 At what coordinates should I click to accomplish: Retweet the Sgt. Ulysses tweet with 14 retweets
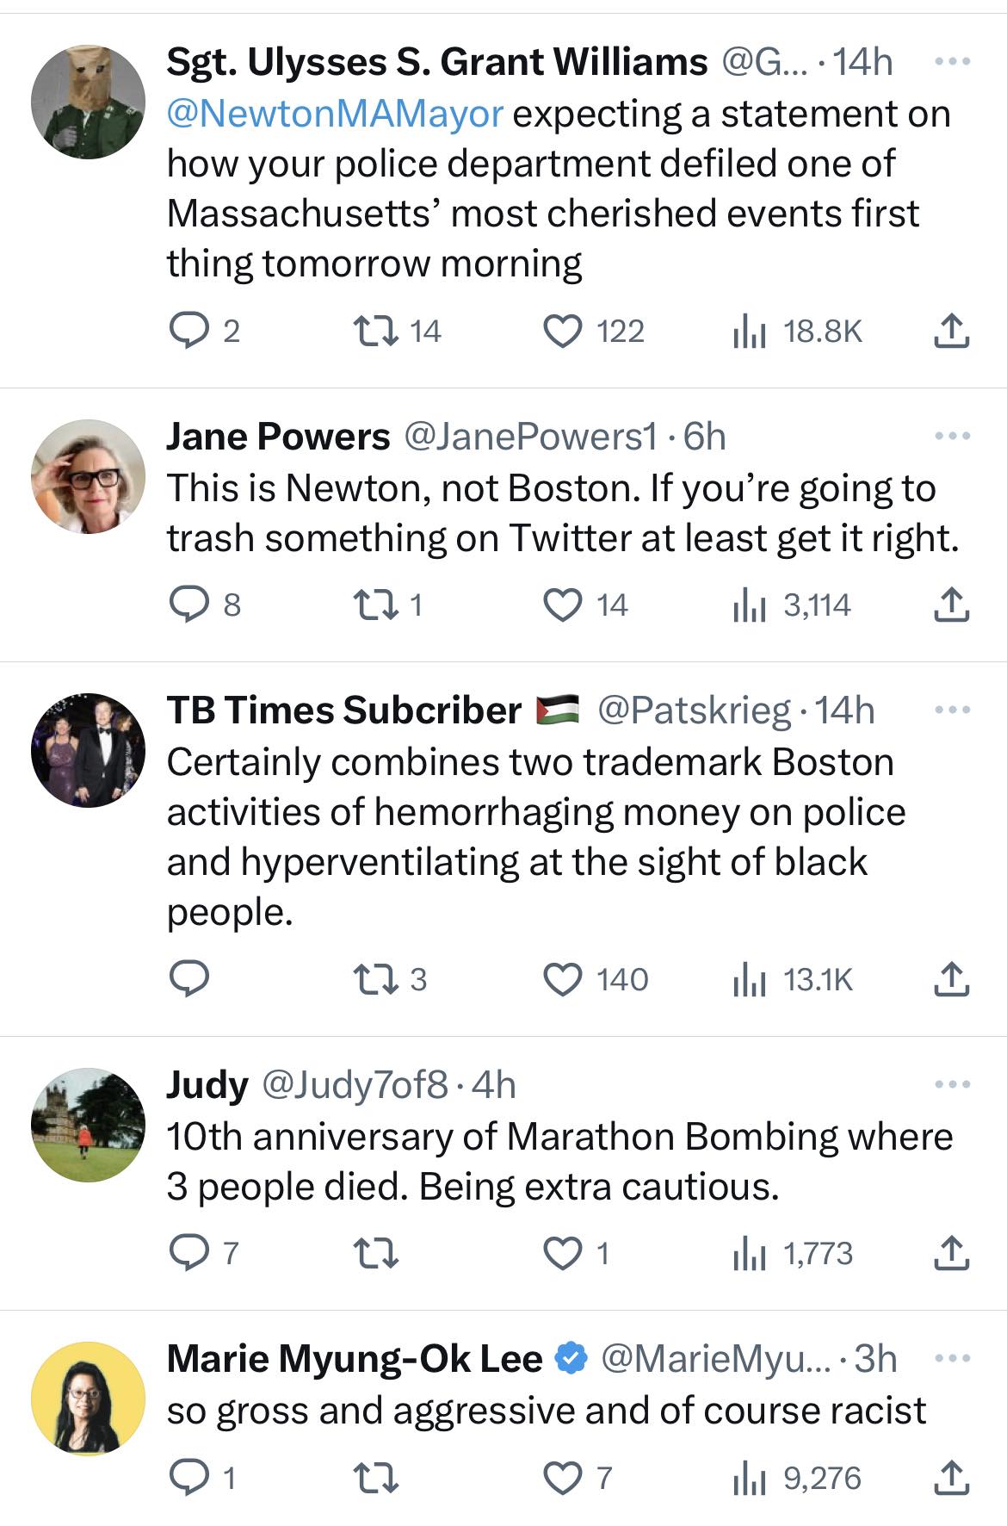point(376,331)
